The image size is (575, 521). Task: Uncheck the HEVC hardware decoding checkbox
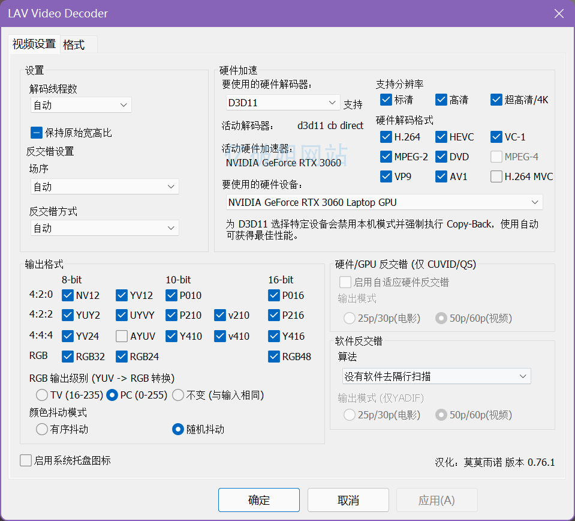[441, 137]
